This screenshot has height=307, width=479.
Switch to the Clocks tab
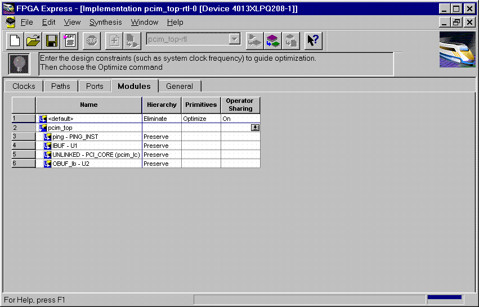click(x=24, y=86)
